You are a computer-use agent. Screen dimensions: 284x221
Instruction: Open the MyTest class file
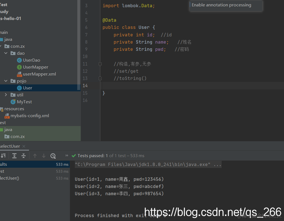coord(24,102)
